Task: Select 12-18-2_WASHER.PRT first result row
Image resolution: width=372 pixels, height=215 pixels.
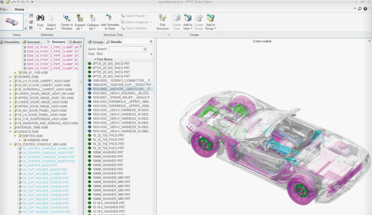Action: [x=120, y=203]
